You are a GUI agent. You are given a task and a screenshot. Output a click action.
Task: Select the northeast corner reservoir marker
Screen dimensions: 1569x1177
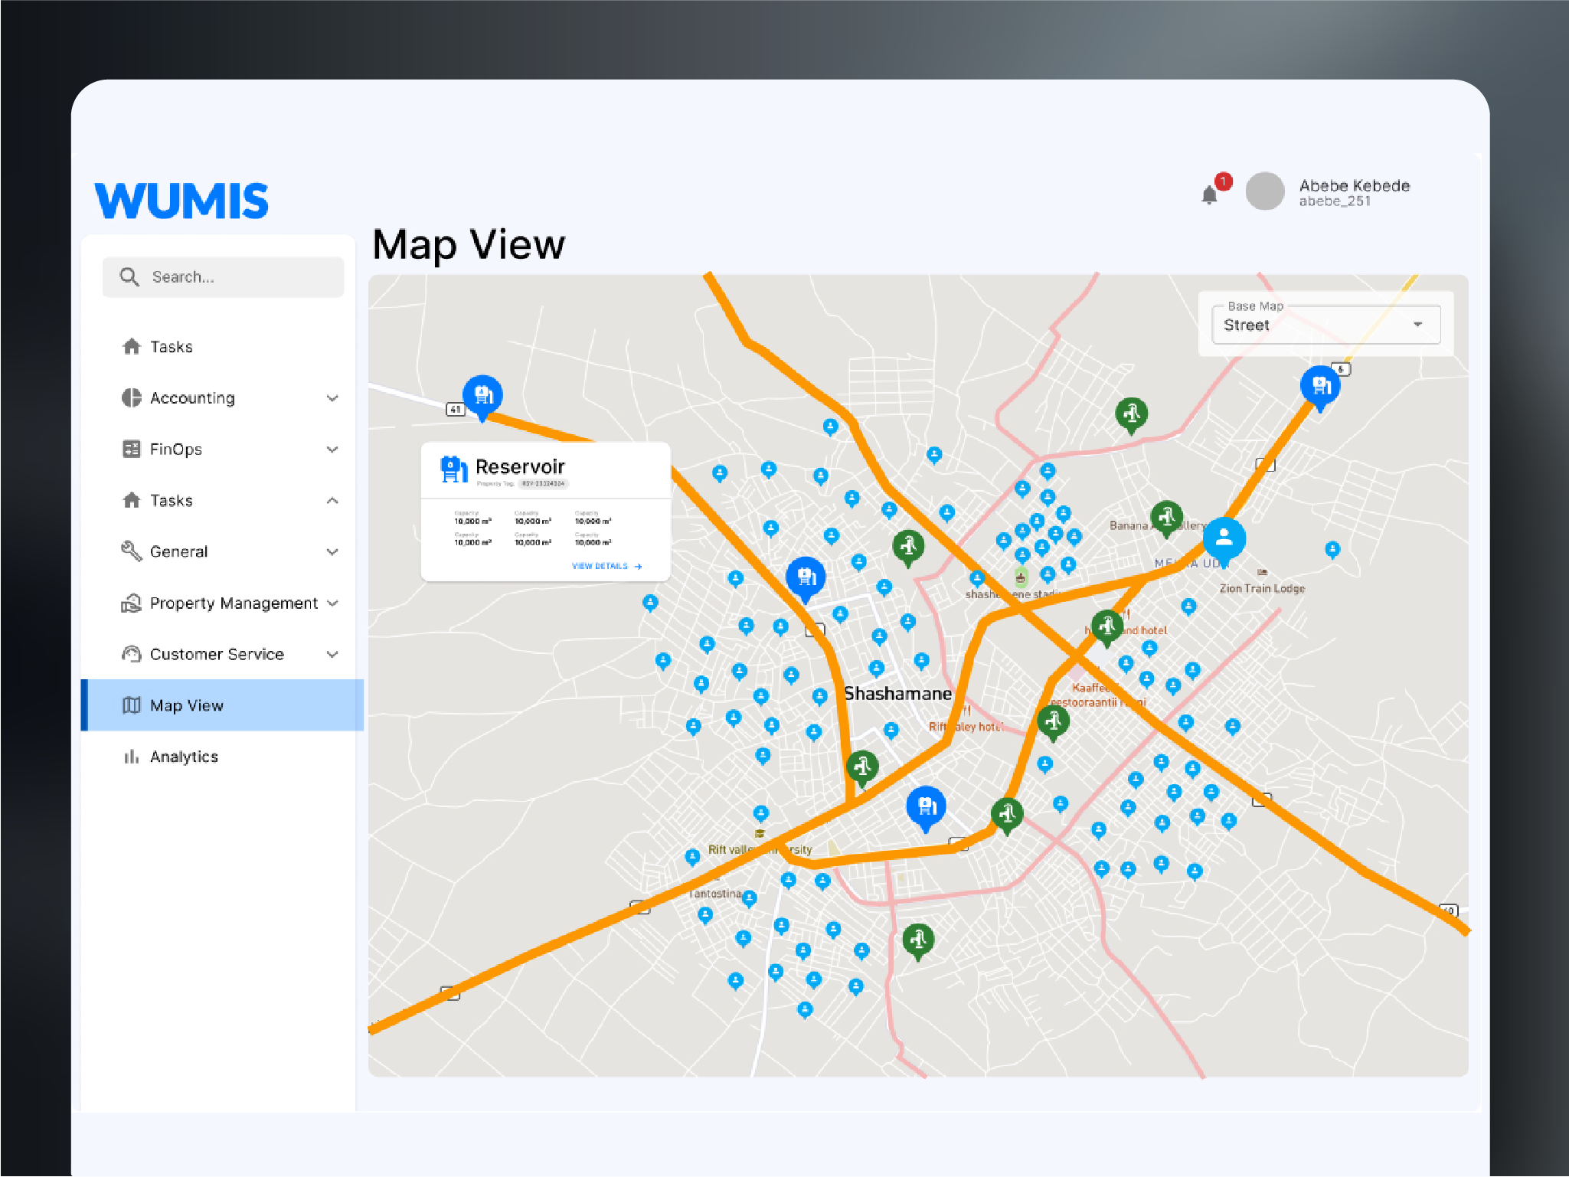coord(1320,385)
